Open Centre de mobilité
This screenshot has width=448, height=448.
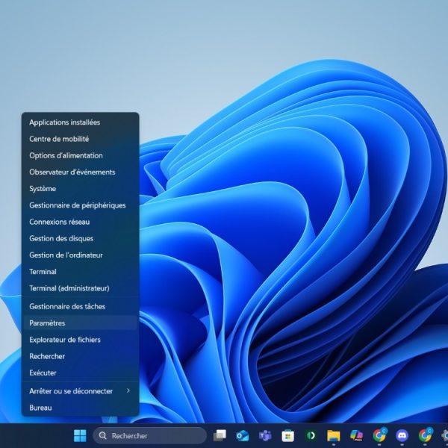point(81,139)
